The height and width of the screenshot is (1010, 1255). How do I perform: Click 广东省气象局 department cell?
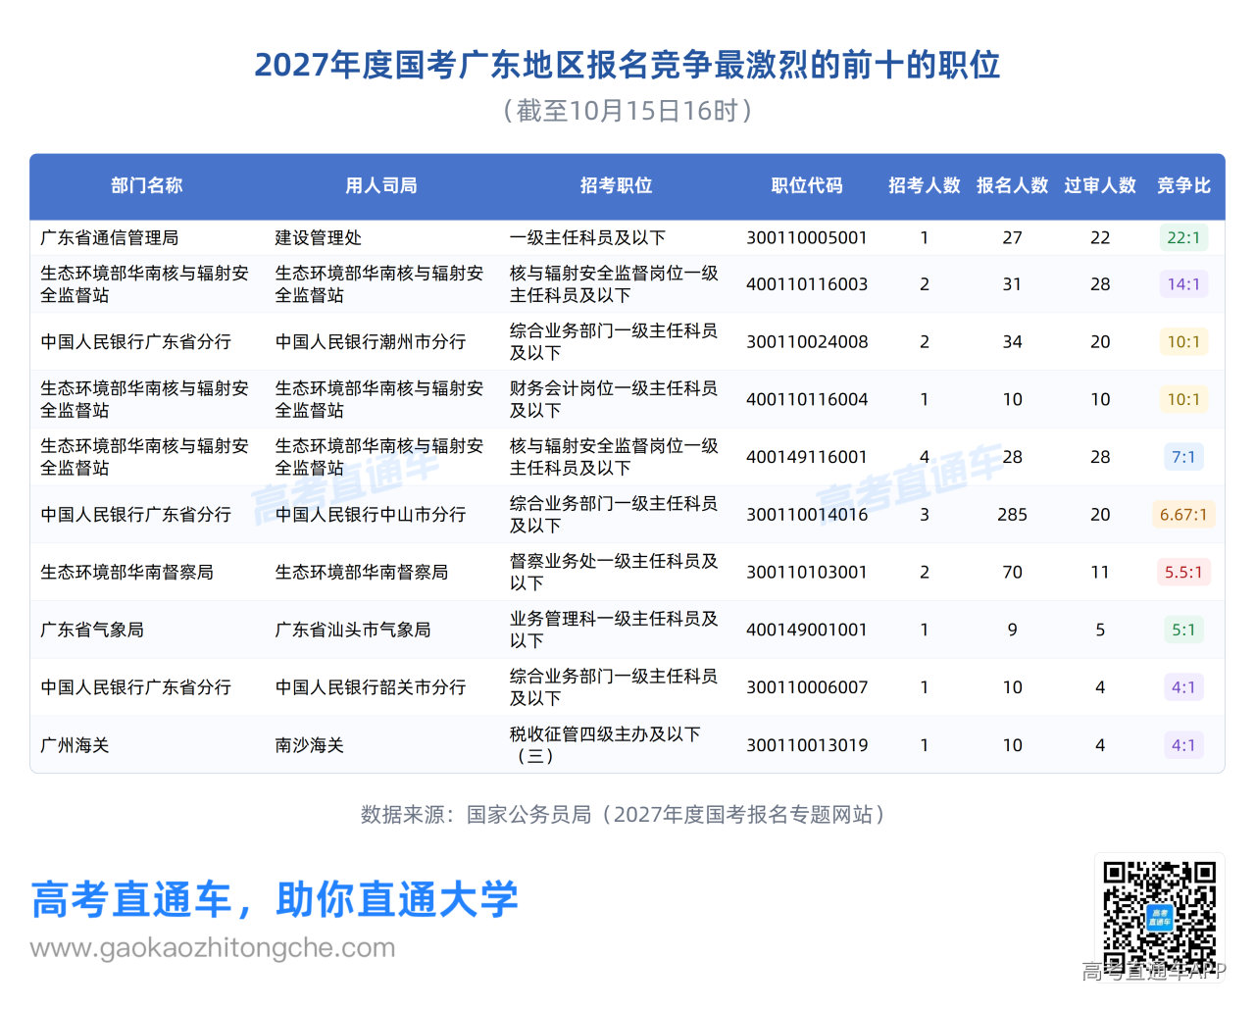[92, 630]
